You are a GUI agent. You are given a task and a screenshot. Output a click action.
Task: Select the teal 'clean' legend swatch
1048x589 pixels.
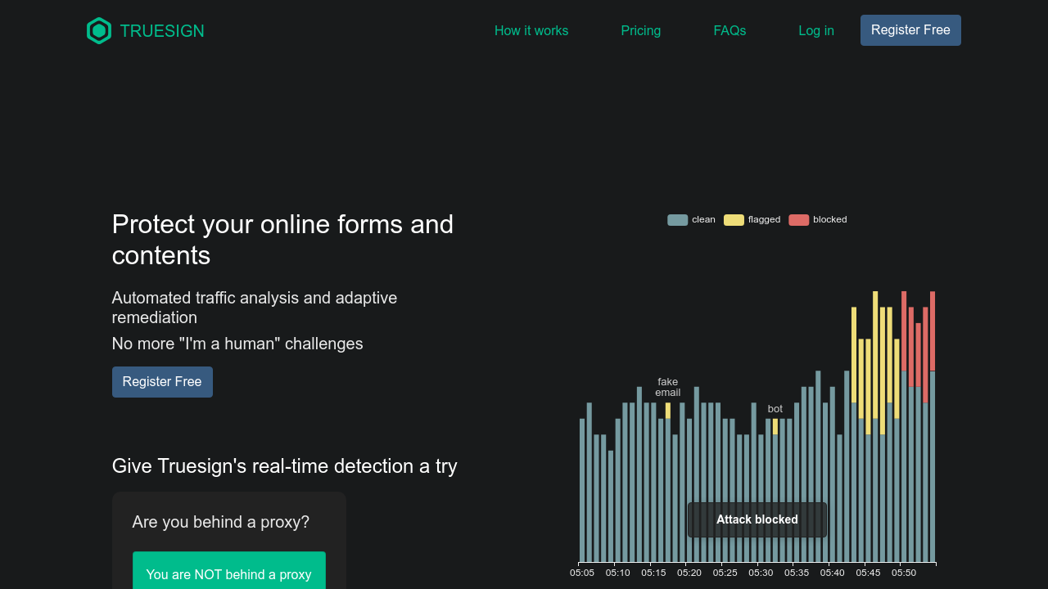tap(676, 219)
